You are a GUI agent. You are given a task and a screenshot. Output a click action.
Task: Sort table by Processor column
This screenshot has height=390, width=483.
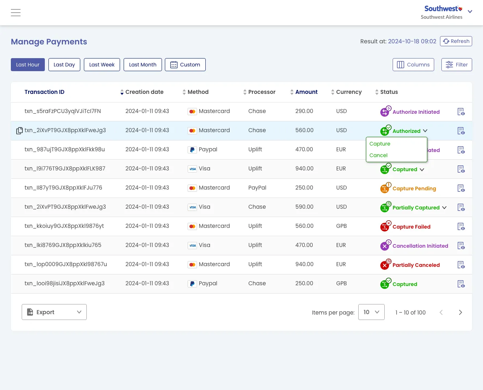[261, 92]
